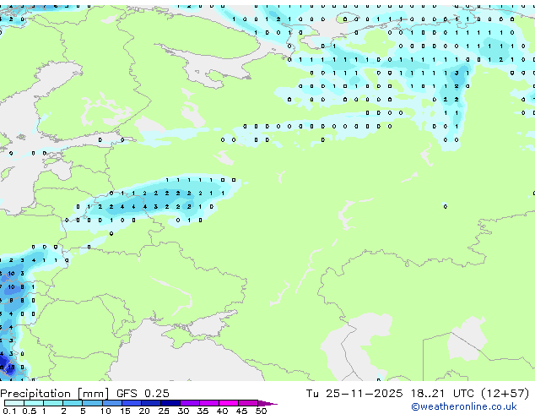535x414 pixels.
Task: Click the date 'Tu 25-11-2025' label
Action: (354, 394)
